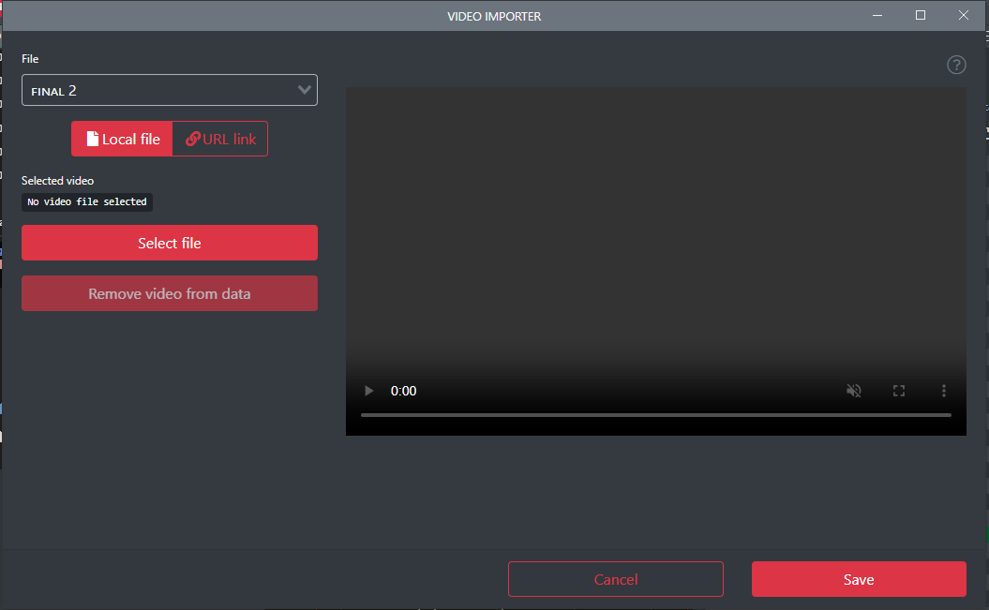Switch to the URL link source option
Screen dimensions: 989x610
(x=220, y=139)
